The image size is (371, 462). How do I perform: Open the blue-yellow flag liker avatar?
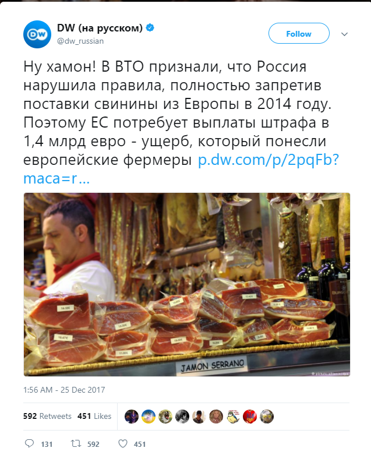click(x=149, y=417)
